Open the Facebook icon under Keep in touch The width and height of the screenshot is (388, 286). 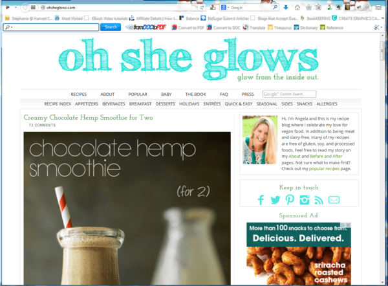(x=261, y=200)
